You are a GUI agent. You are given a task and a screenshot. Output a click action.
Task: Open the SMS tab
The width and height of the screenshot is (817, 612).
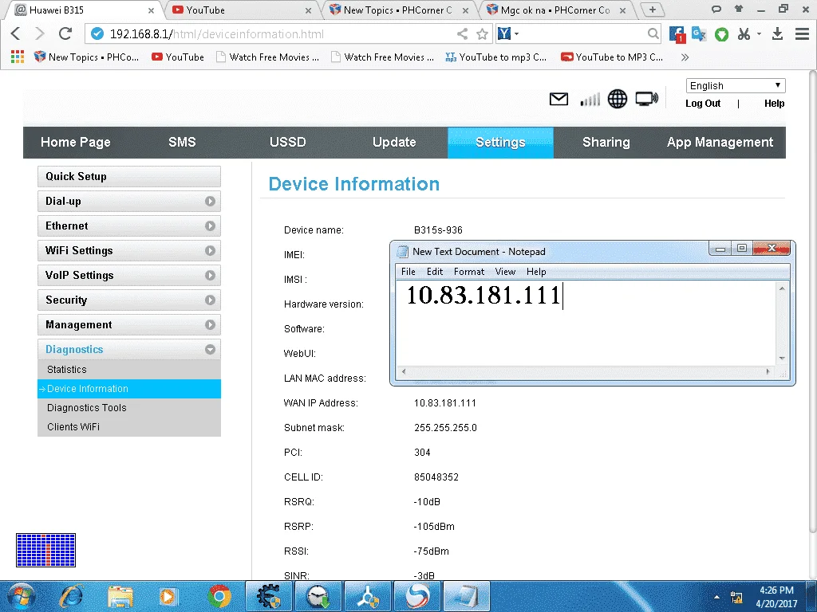click(182, 142)
